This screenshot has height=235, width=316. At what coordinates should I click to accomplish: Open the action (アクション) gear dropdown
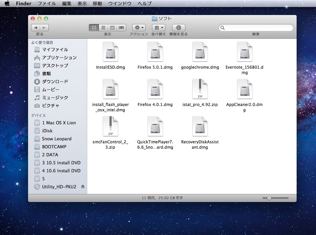(x=139, y=28)
